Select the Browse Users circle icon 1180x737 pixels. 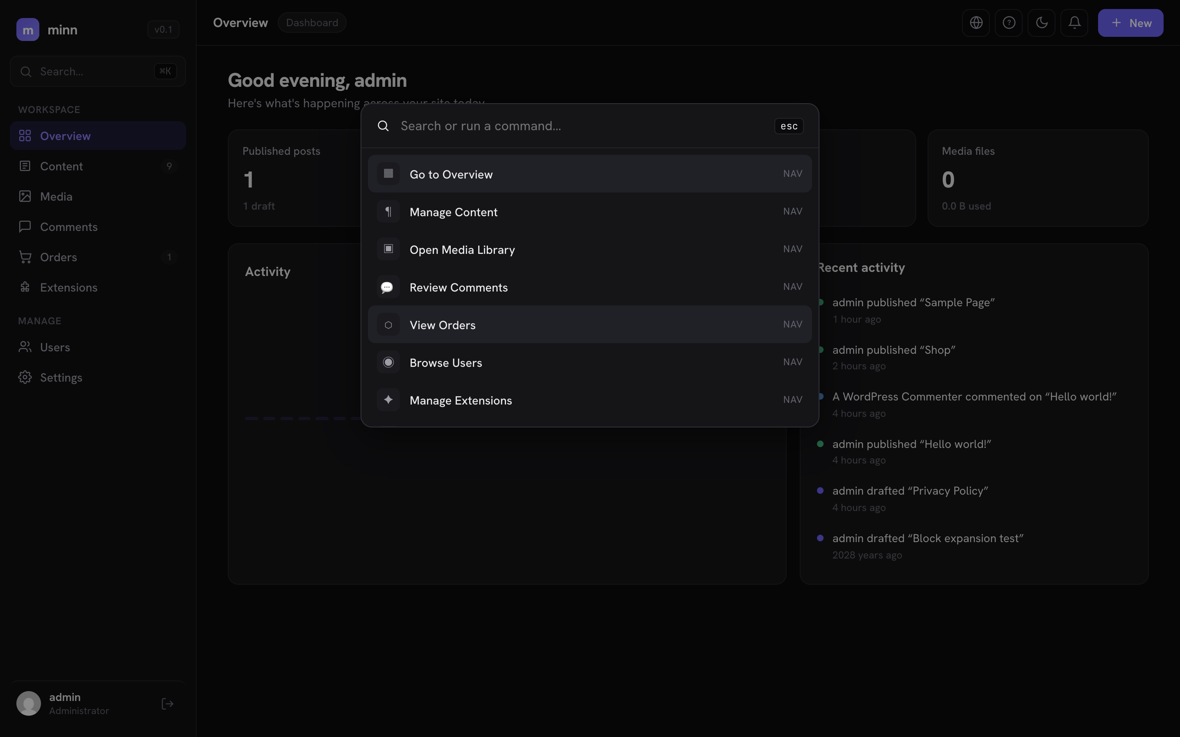(388, 362)
